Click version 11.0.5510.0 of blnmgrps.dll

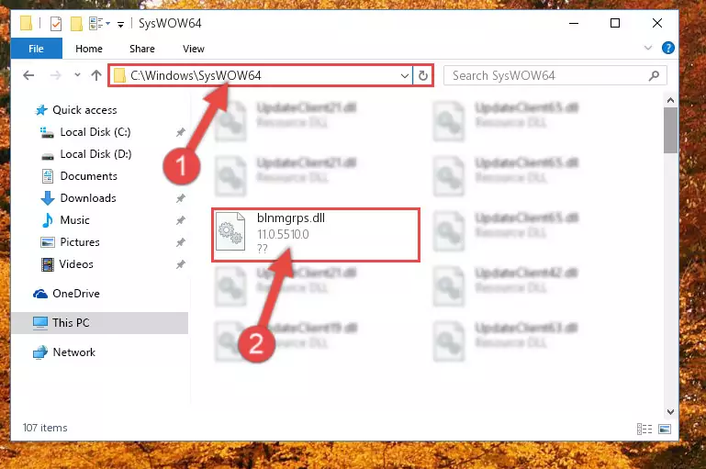(283, 235)
